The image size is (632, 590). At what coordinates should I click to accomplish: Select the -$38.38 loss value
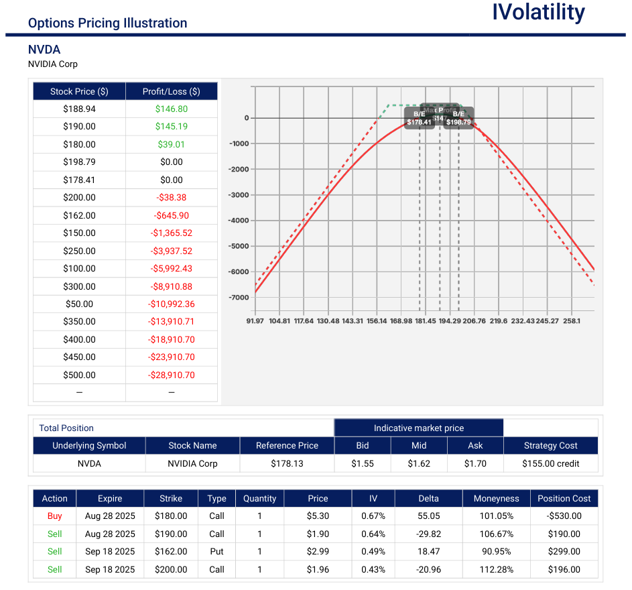pos(172,197)
